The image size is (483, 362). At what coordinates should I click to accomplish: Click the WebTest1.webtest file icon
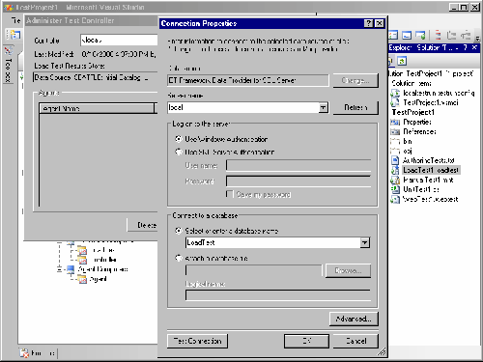coord(395,199)
